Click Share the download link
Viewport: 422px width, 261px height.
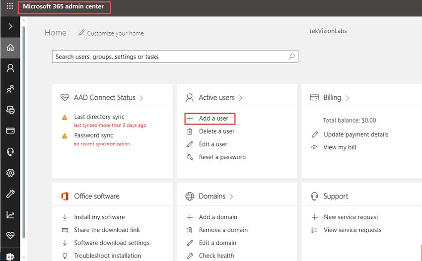click(x=107, y=230)
